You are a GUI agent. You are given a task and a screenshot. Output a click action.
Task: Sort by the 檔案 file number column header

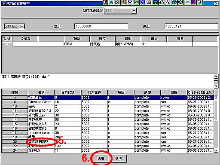pyautogui.click(x=15, y=92)
